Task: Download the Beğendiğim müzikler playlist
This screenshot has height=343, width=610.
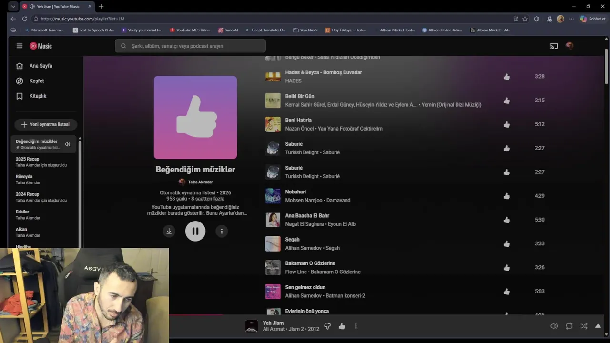Action: coord(169,231)
